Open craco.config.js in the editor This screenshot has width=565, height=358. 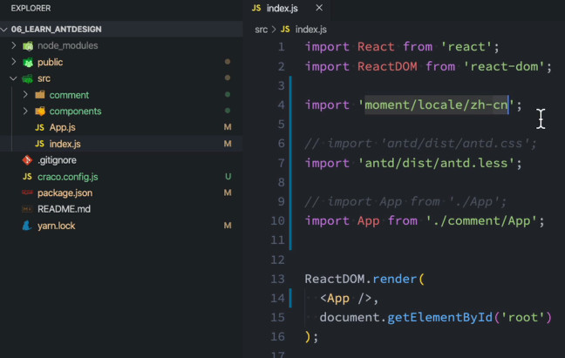click(x=68, y=177)
